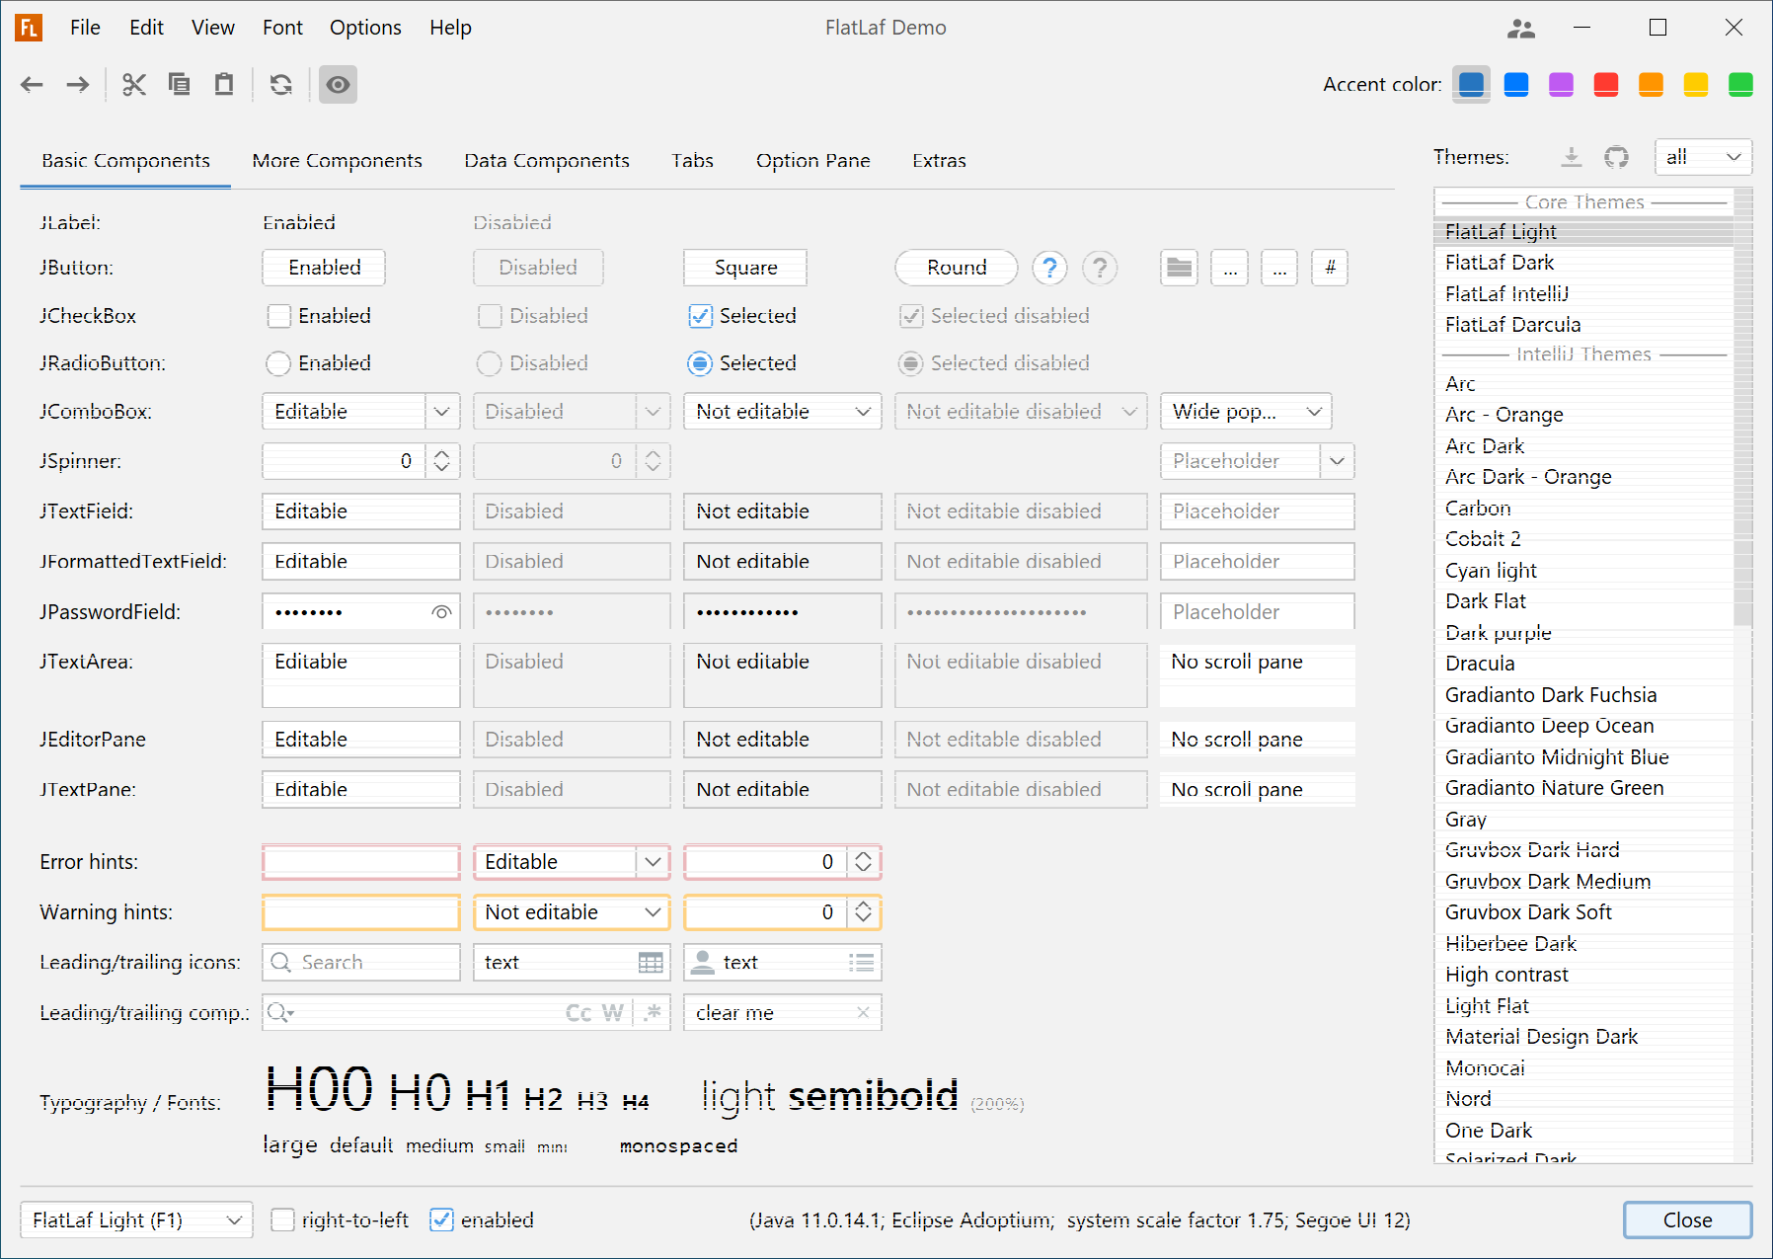Toggle the eye inspector icon in the toolbar

click(x=338, y=85)
